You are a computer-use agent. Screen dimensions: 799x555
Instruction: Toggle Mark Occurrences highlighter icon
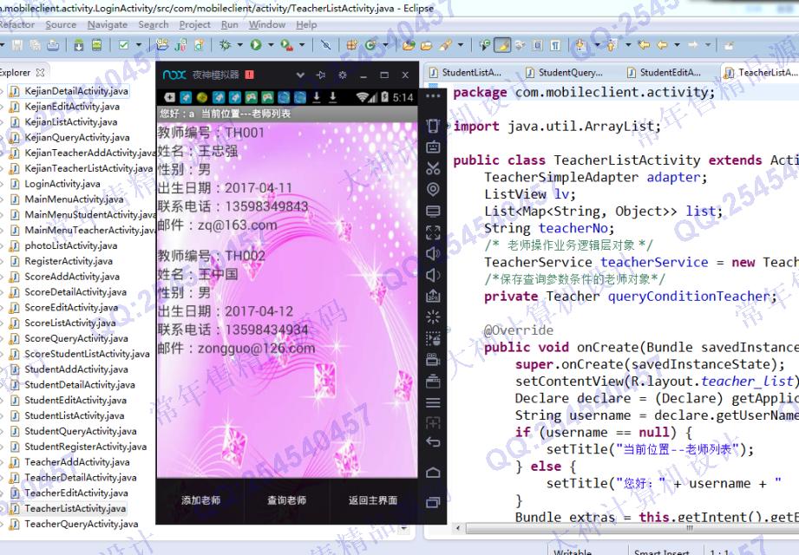tap(502, 45)
